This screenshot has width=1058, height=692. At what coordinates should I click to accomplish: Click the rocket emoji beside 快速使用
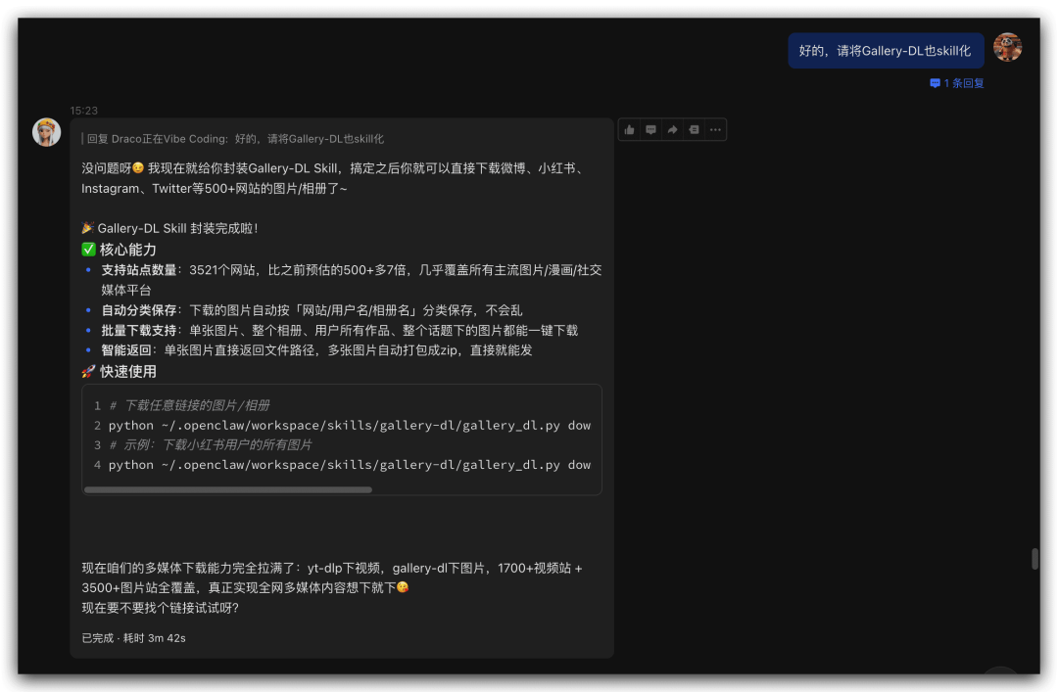click(x=88, y=372)
